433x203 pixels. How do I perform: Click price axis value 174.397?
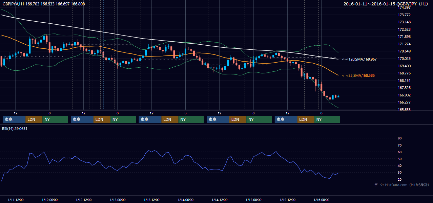tap(404, 7)
